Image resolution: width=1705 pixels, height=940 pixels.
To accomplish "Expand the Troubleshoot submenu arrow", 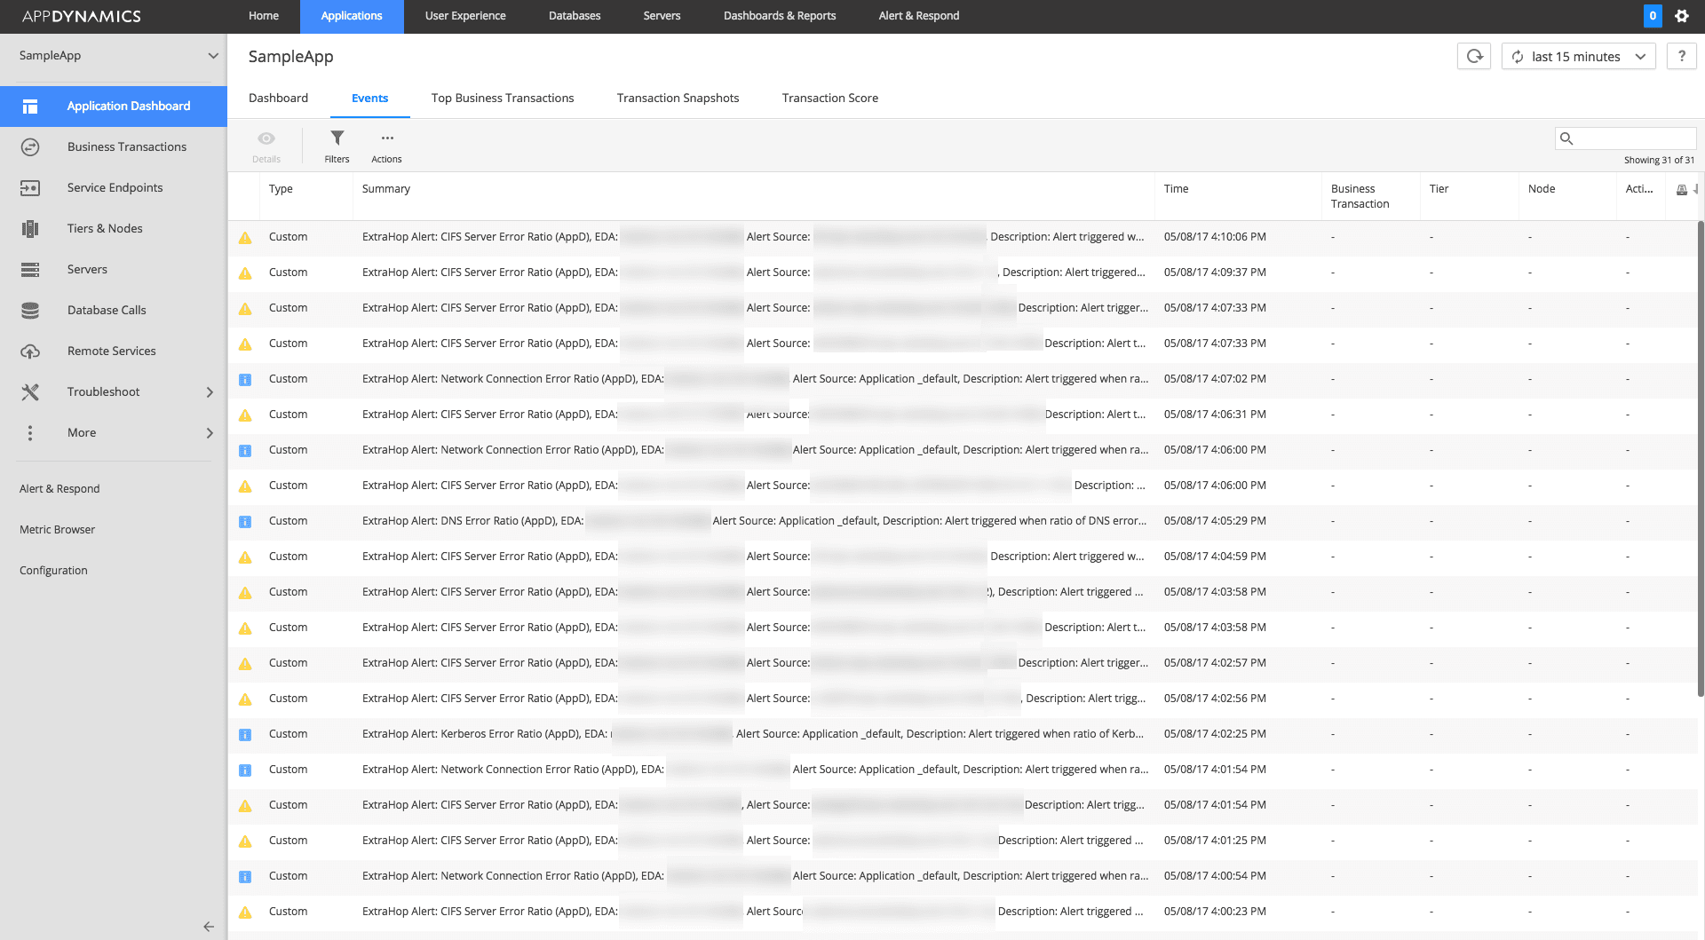I will point(210,392).
